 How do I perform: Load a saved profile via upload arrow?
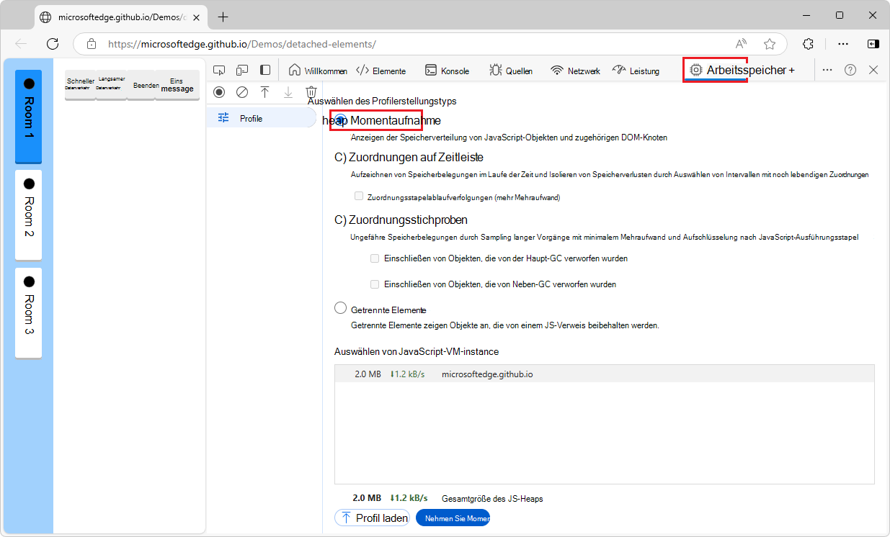265,92
